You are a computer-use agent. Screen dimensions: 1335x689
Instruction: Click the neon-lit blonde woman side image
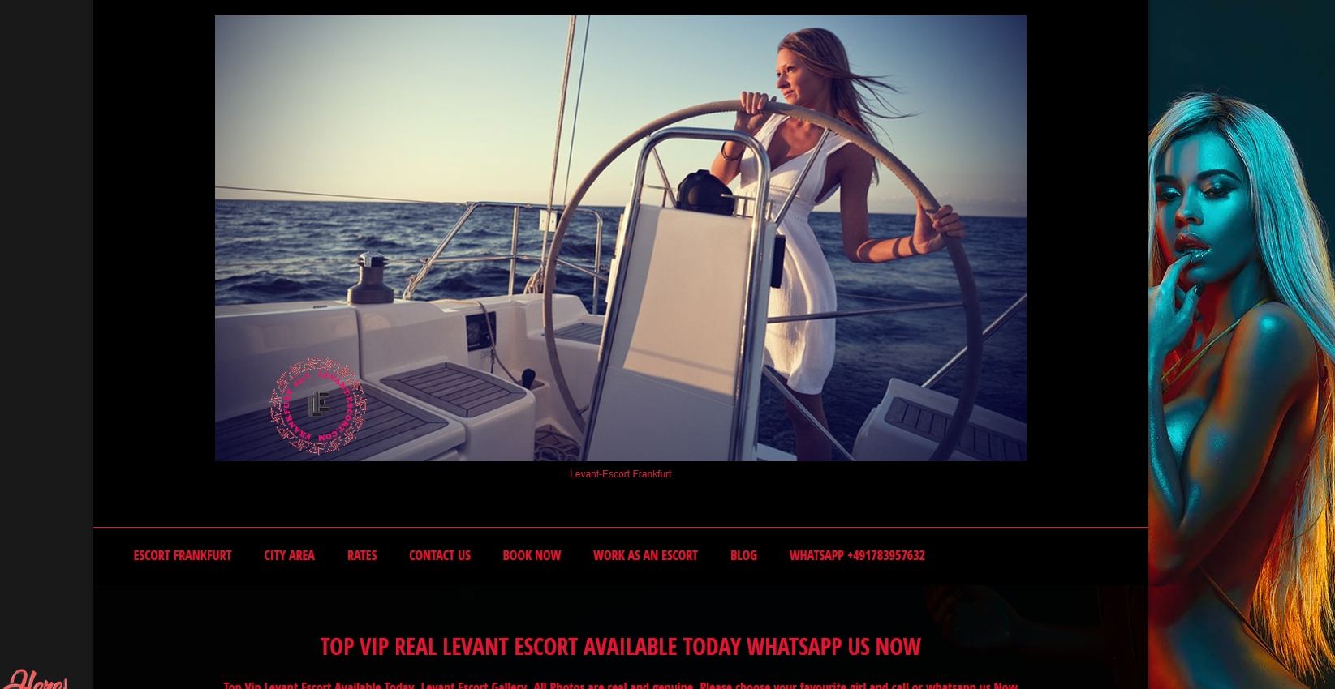coord(1242,389)
